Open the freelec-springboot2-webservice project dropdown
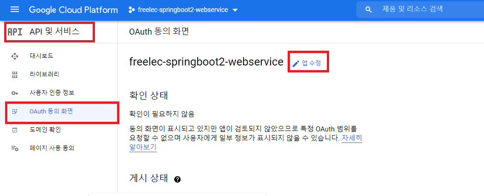The width and height of the screenshot is (484, 196). point(183,10)
